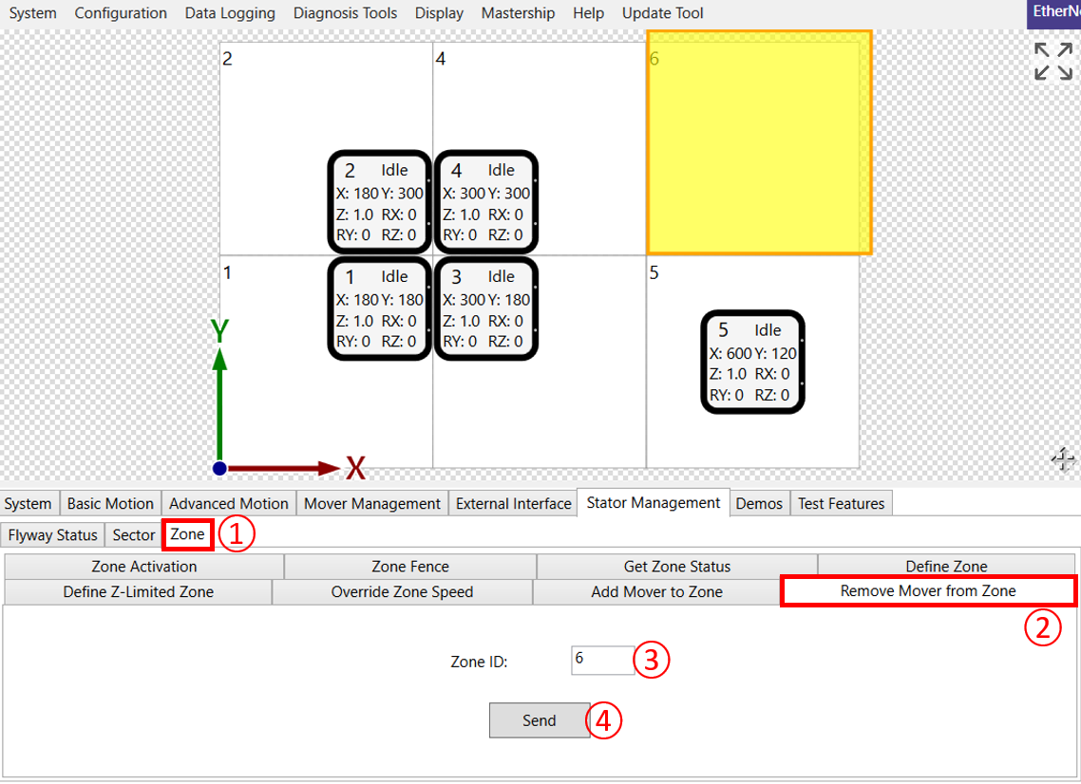Select mover 2 on the flyway
The height and width of the screenshot is (784, 1081).
379,202
